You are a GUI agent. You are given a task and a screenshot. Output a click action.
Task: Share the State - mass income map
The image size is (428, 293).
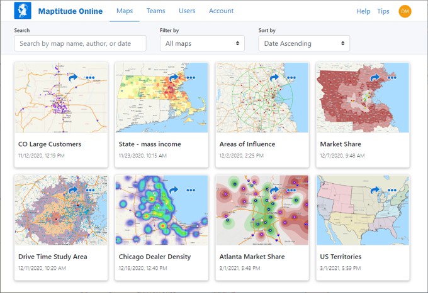[x=174, y=78]
